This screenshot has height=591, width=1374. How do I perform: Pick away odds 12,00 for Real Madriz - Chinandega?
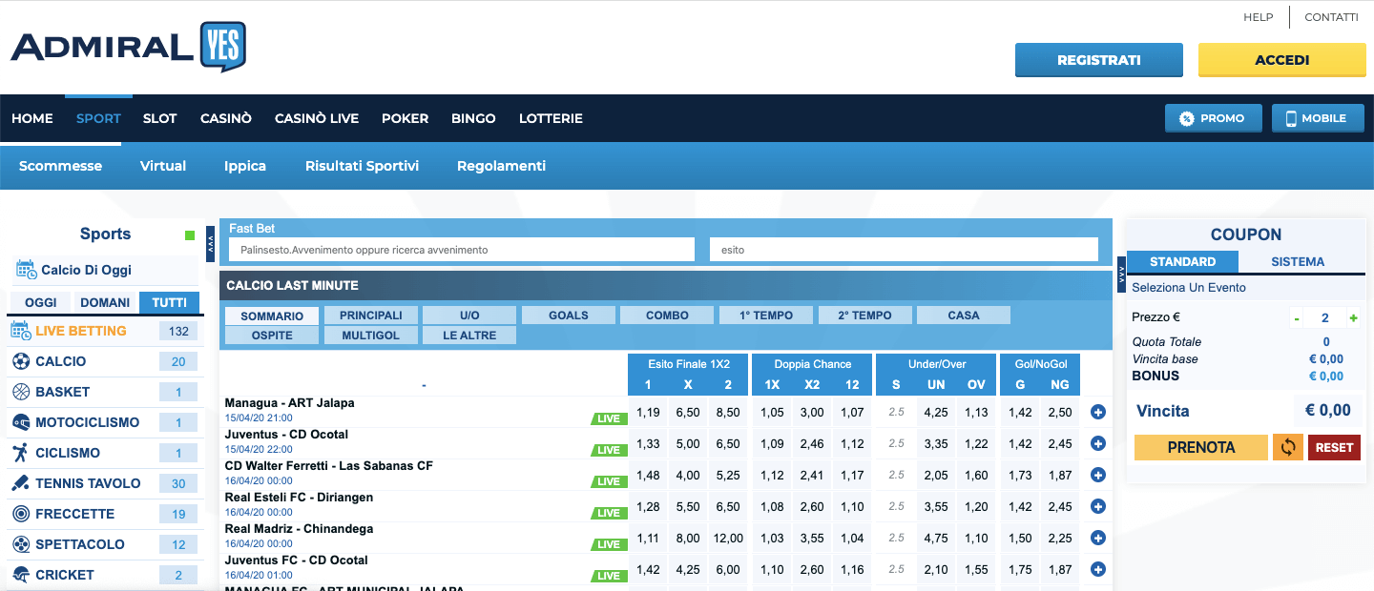(728, 539)
